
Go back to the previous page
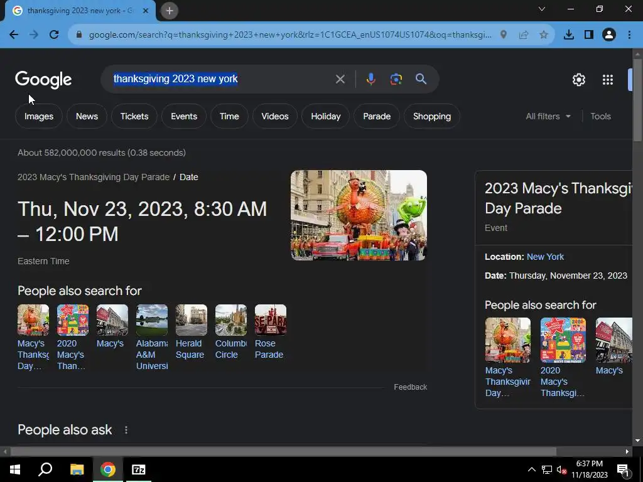[14, 35]
